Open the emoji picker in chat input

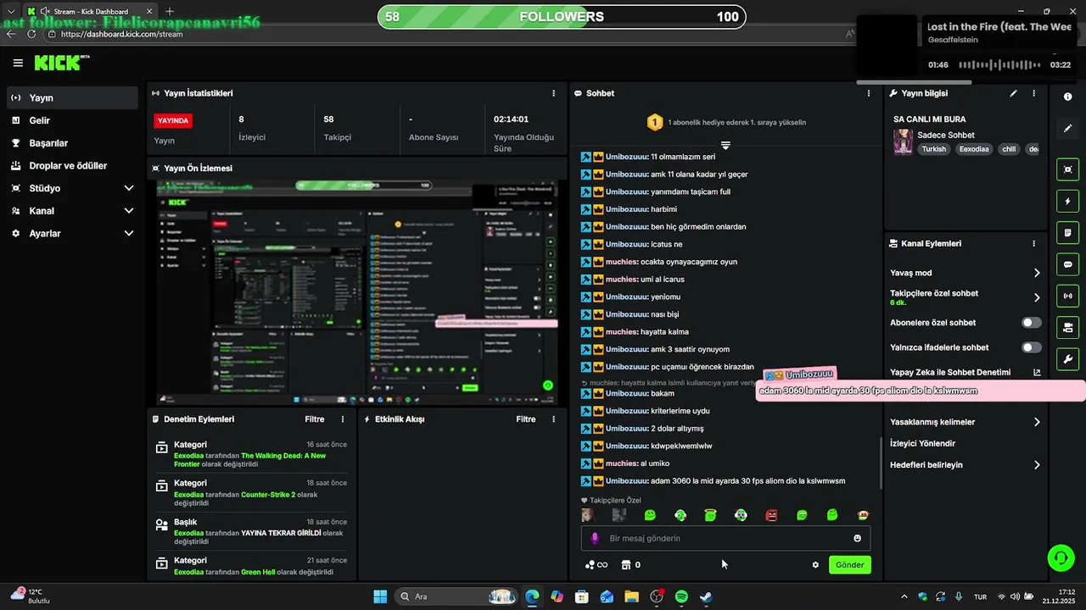coord(857,538)
